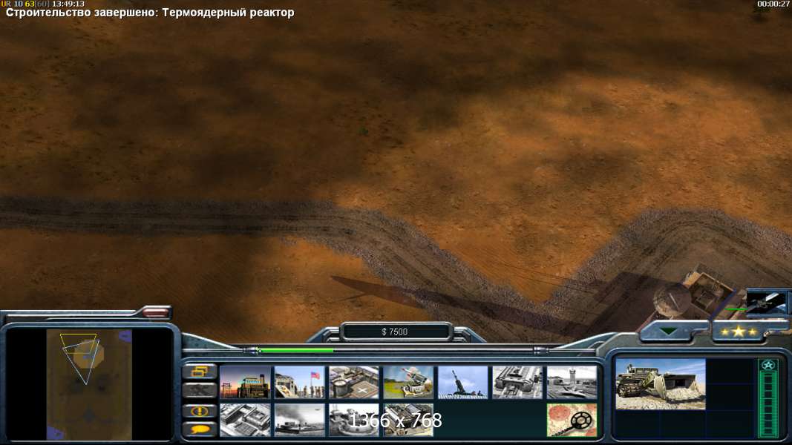Click the greyed button below options
The height and width of the screenshot is (445, 792).
click(200, 390)
